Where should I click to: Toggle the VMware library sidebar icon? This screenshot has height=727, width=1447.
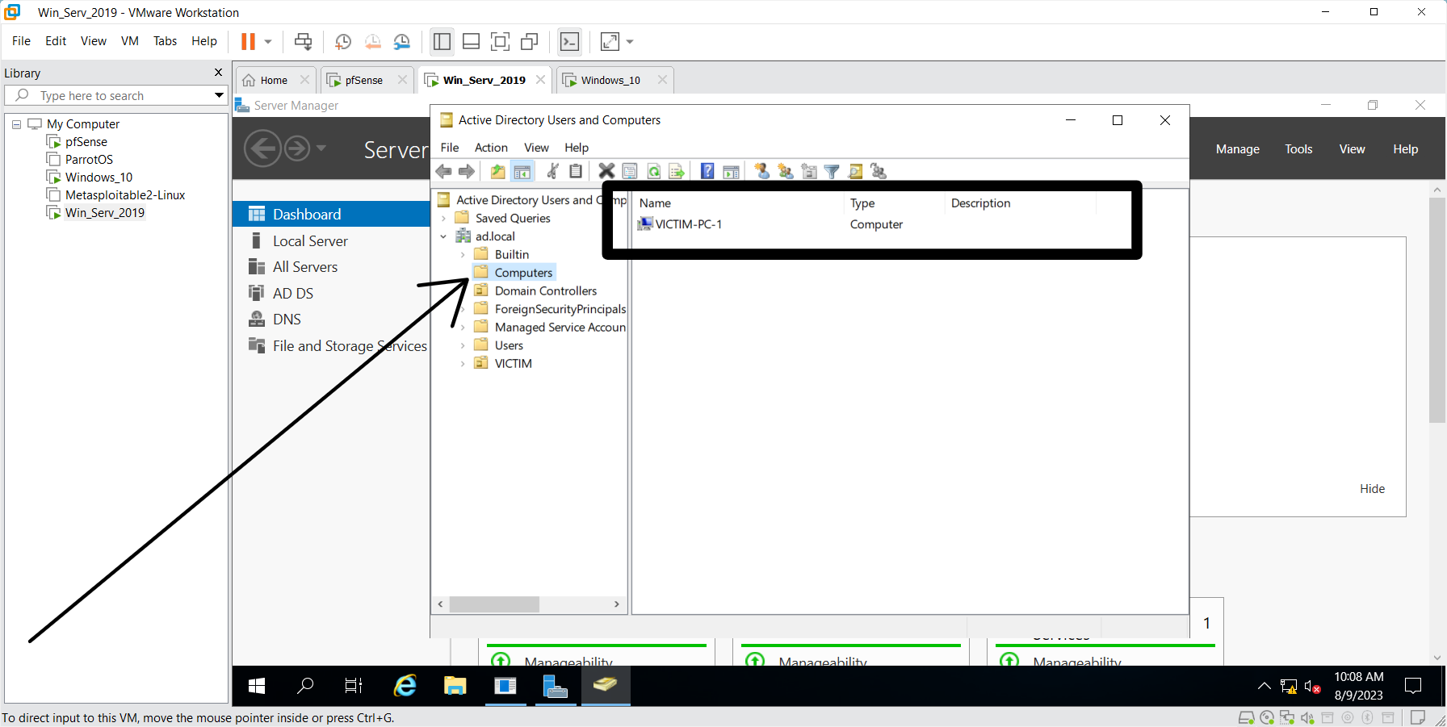442,41
